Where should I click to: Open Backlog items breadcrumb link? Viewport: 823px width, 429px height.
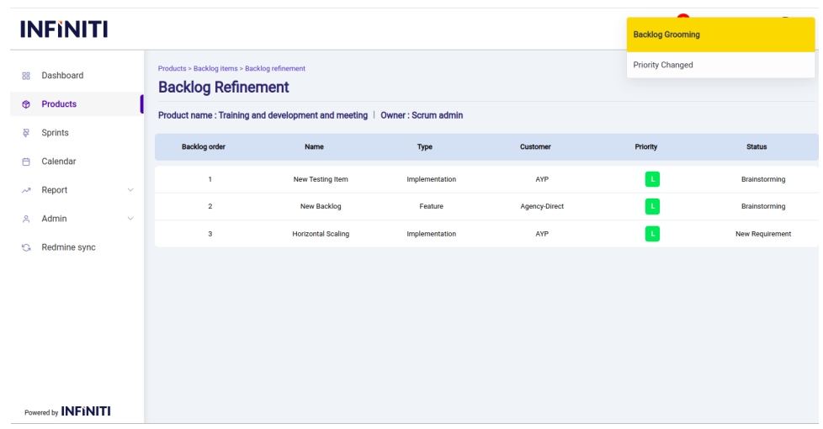[x=215, y=68]
